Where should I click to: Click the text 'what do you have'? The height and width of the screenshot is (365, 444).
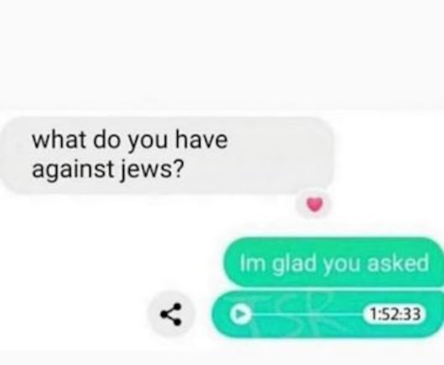tap(130, 140)
